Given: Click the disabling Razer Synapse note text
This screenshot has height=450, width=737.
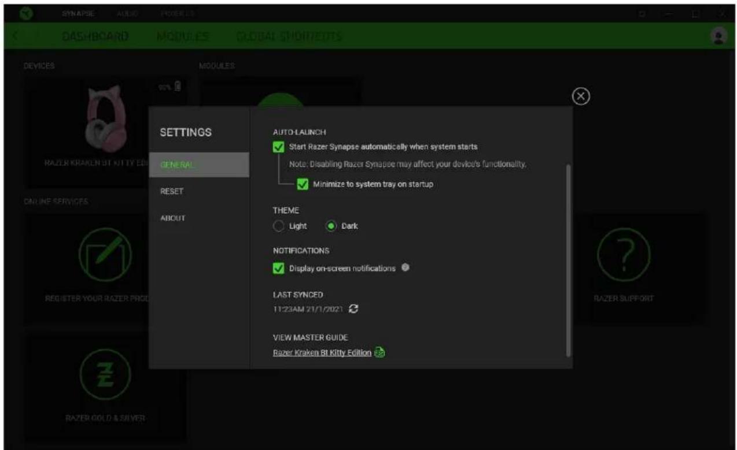Looking at the screenshot, I should point(407,165).
